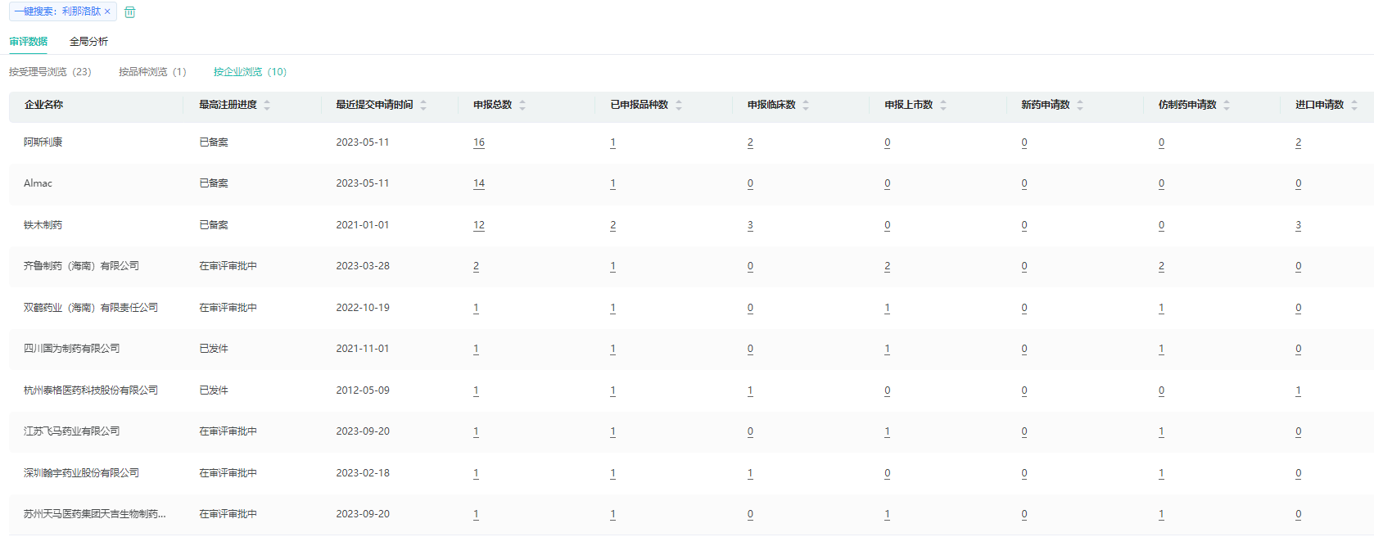This screenshot has width=1374, height=537.
Task: Sort by 最高注册进度 column arrows
Action: tap(267, 105)
